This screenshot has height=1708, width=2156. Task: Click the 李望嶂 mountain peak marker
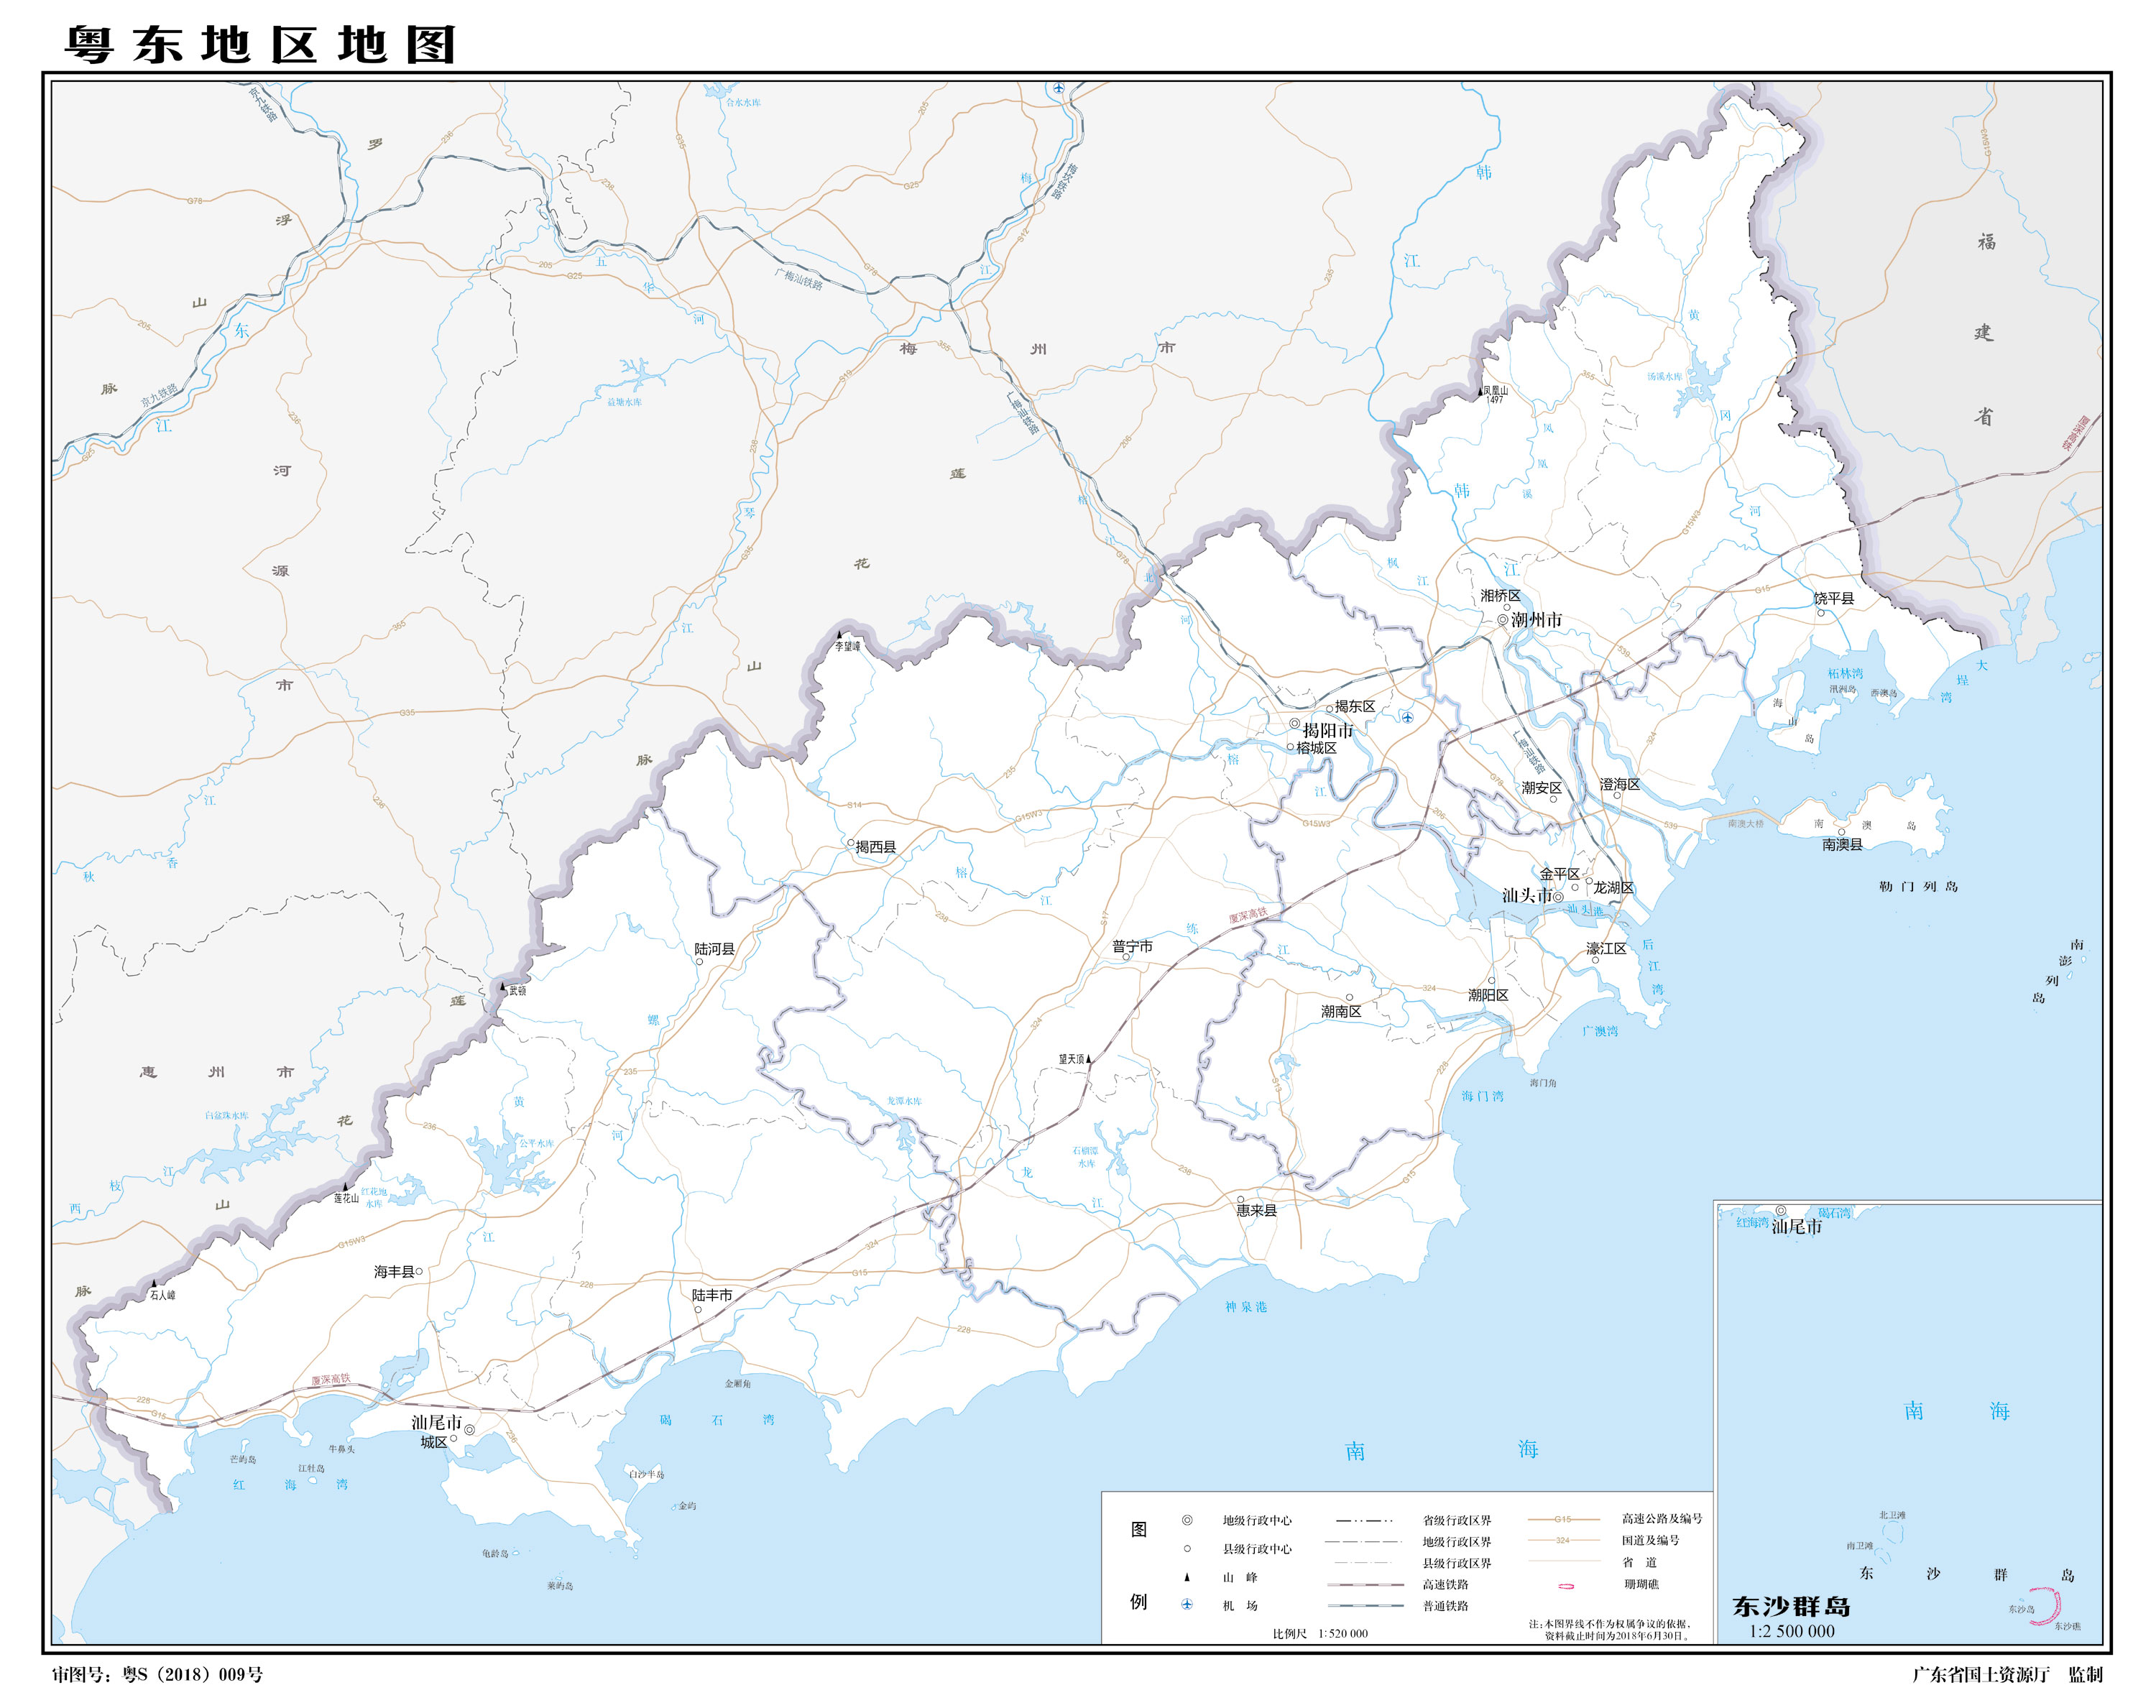(840, 635)
